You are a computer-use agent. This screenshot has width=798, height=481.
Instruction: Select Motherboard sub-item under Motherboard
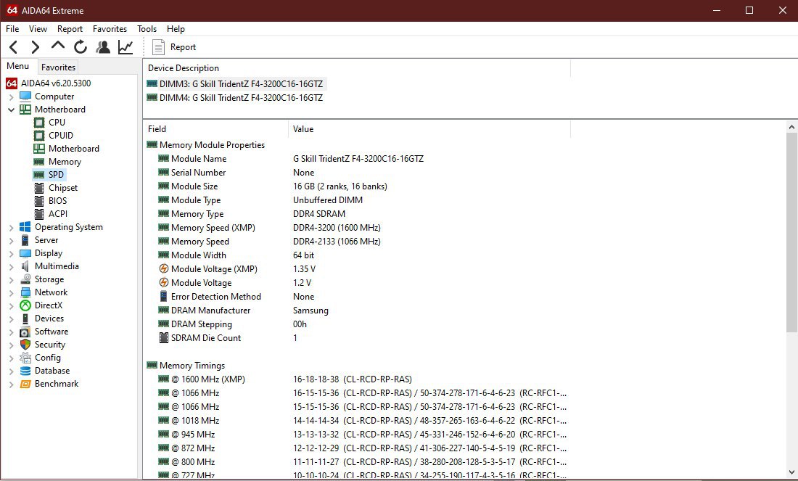click(x=74, y=149)
